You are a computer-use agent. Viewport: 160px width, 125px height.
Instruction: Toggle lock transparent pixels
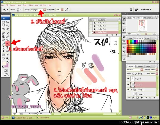point(133,74)
